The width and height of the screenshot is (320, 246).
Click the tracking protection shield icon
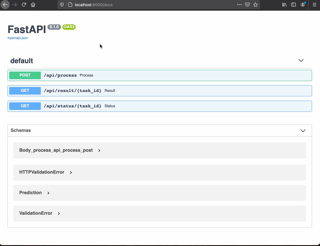[62, 5]
